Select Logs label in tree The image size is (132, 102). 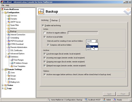pos(10,88)
